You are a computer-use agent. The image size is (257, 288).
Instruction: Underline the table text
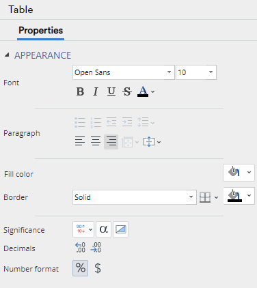click(x=111, y=91)
